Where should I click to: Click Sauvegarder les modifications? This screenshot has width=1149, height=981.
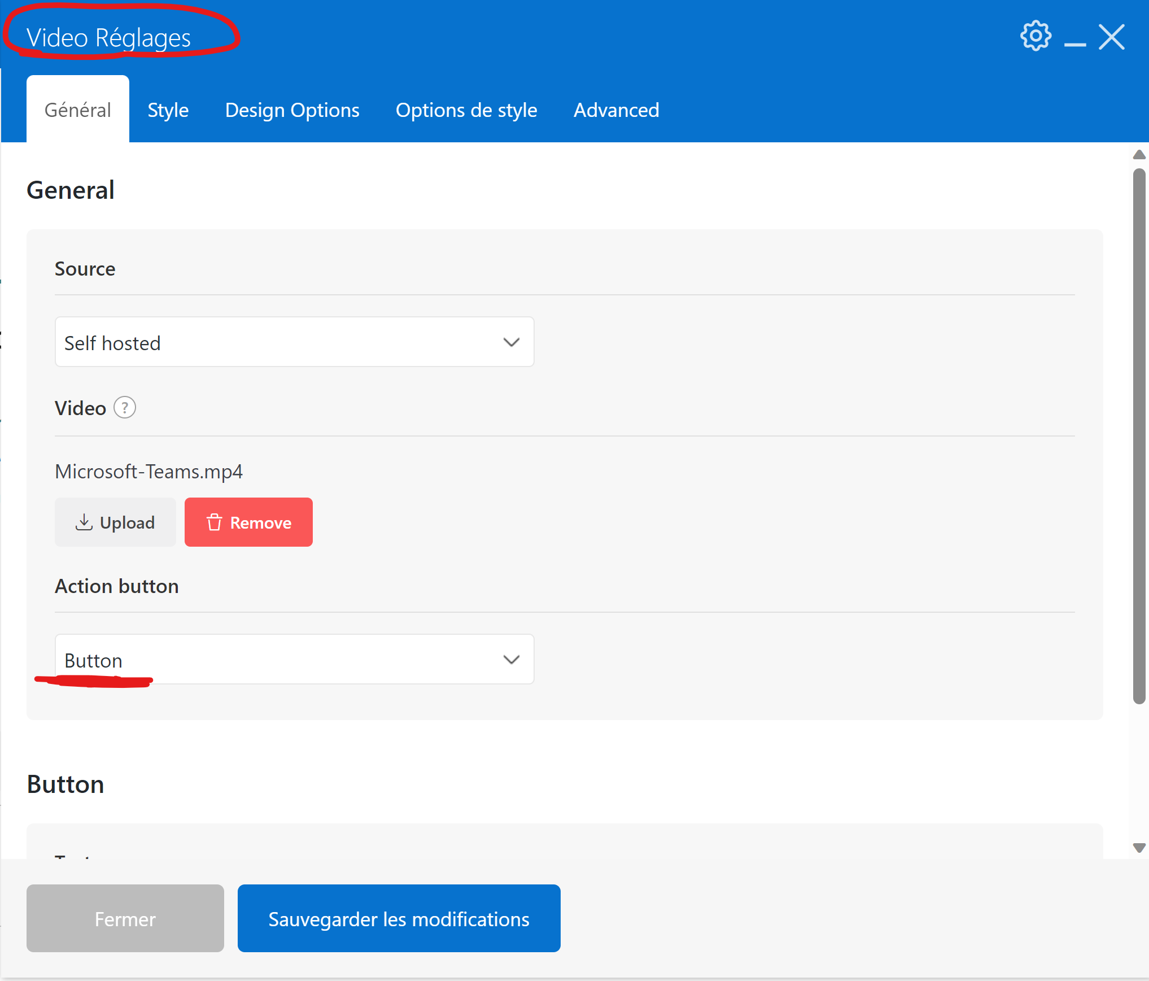(x=399, y=919)
